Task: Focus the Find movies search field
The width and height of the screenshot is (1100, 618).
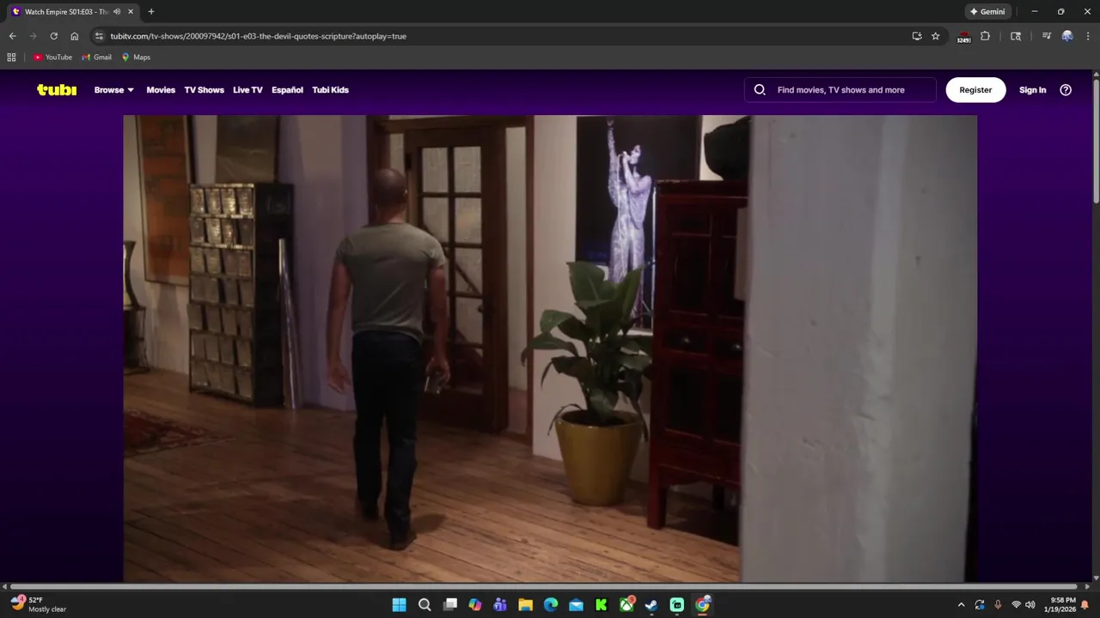Action: pos(840,89)
